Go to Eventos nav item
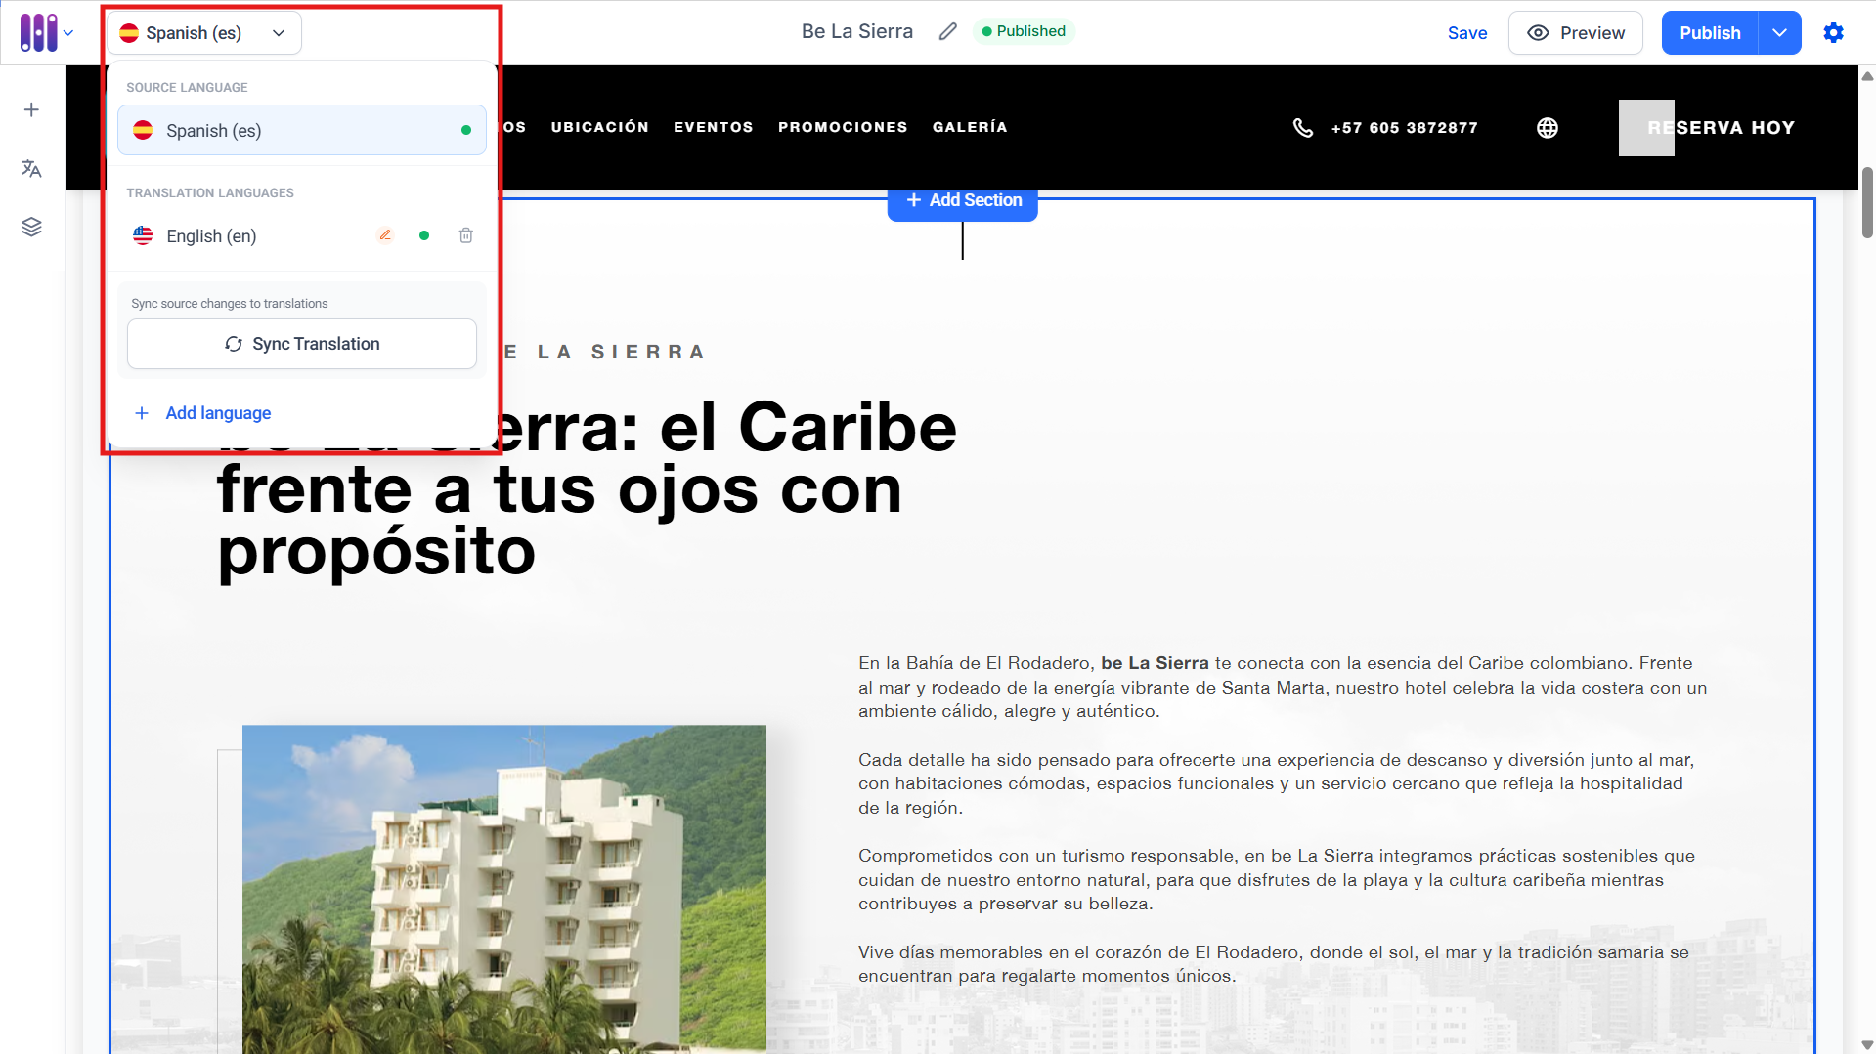Screen dimensions: 1876x1054 (x=713, y=127)
